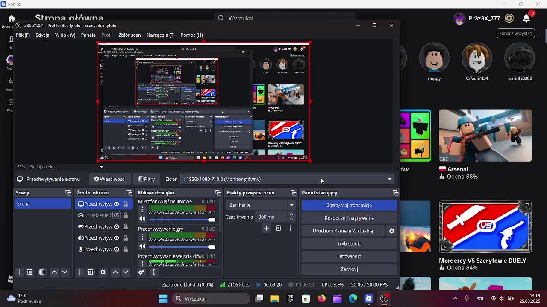
Task: Move selected source down in Źródła obrazu
Action: click(126, 272)
